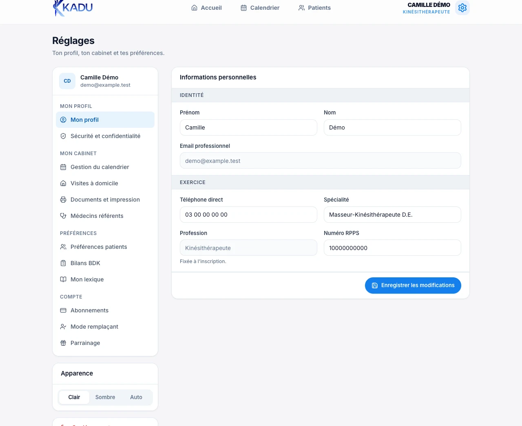Click the Bilans BDK clipboard icon

point(63,263)
